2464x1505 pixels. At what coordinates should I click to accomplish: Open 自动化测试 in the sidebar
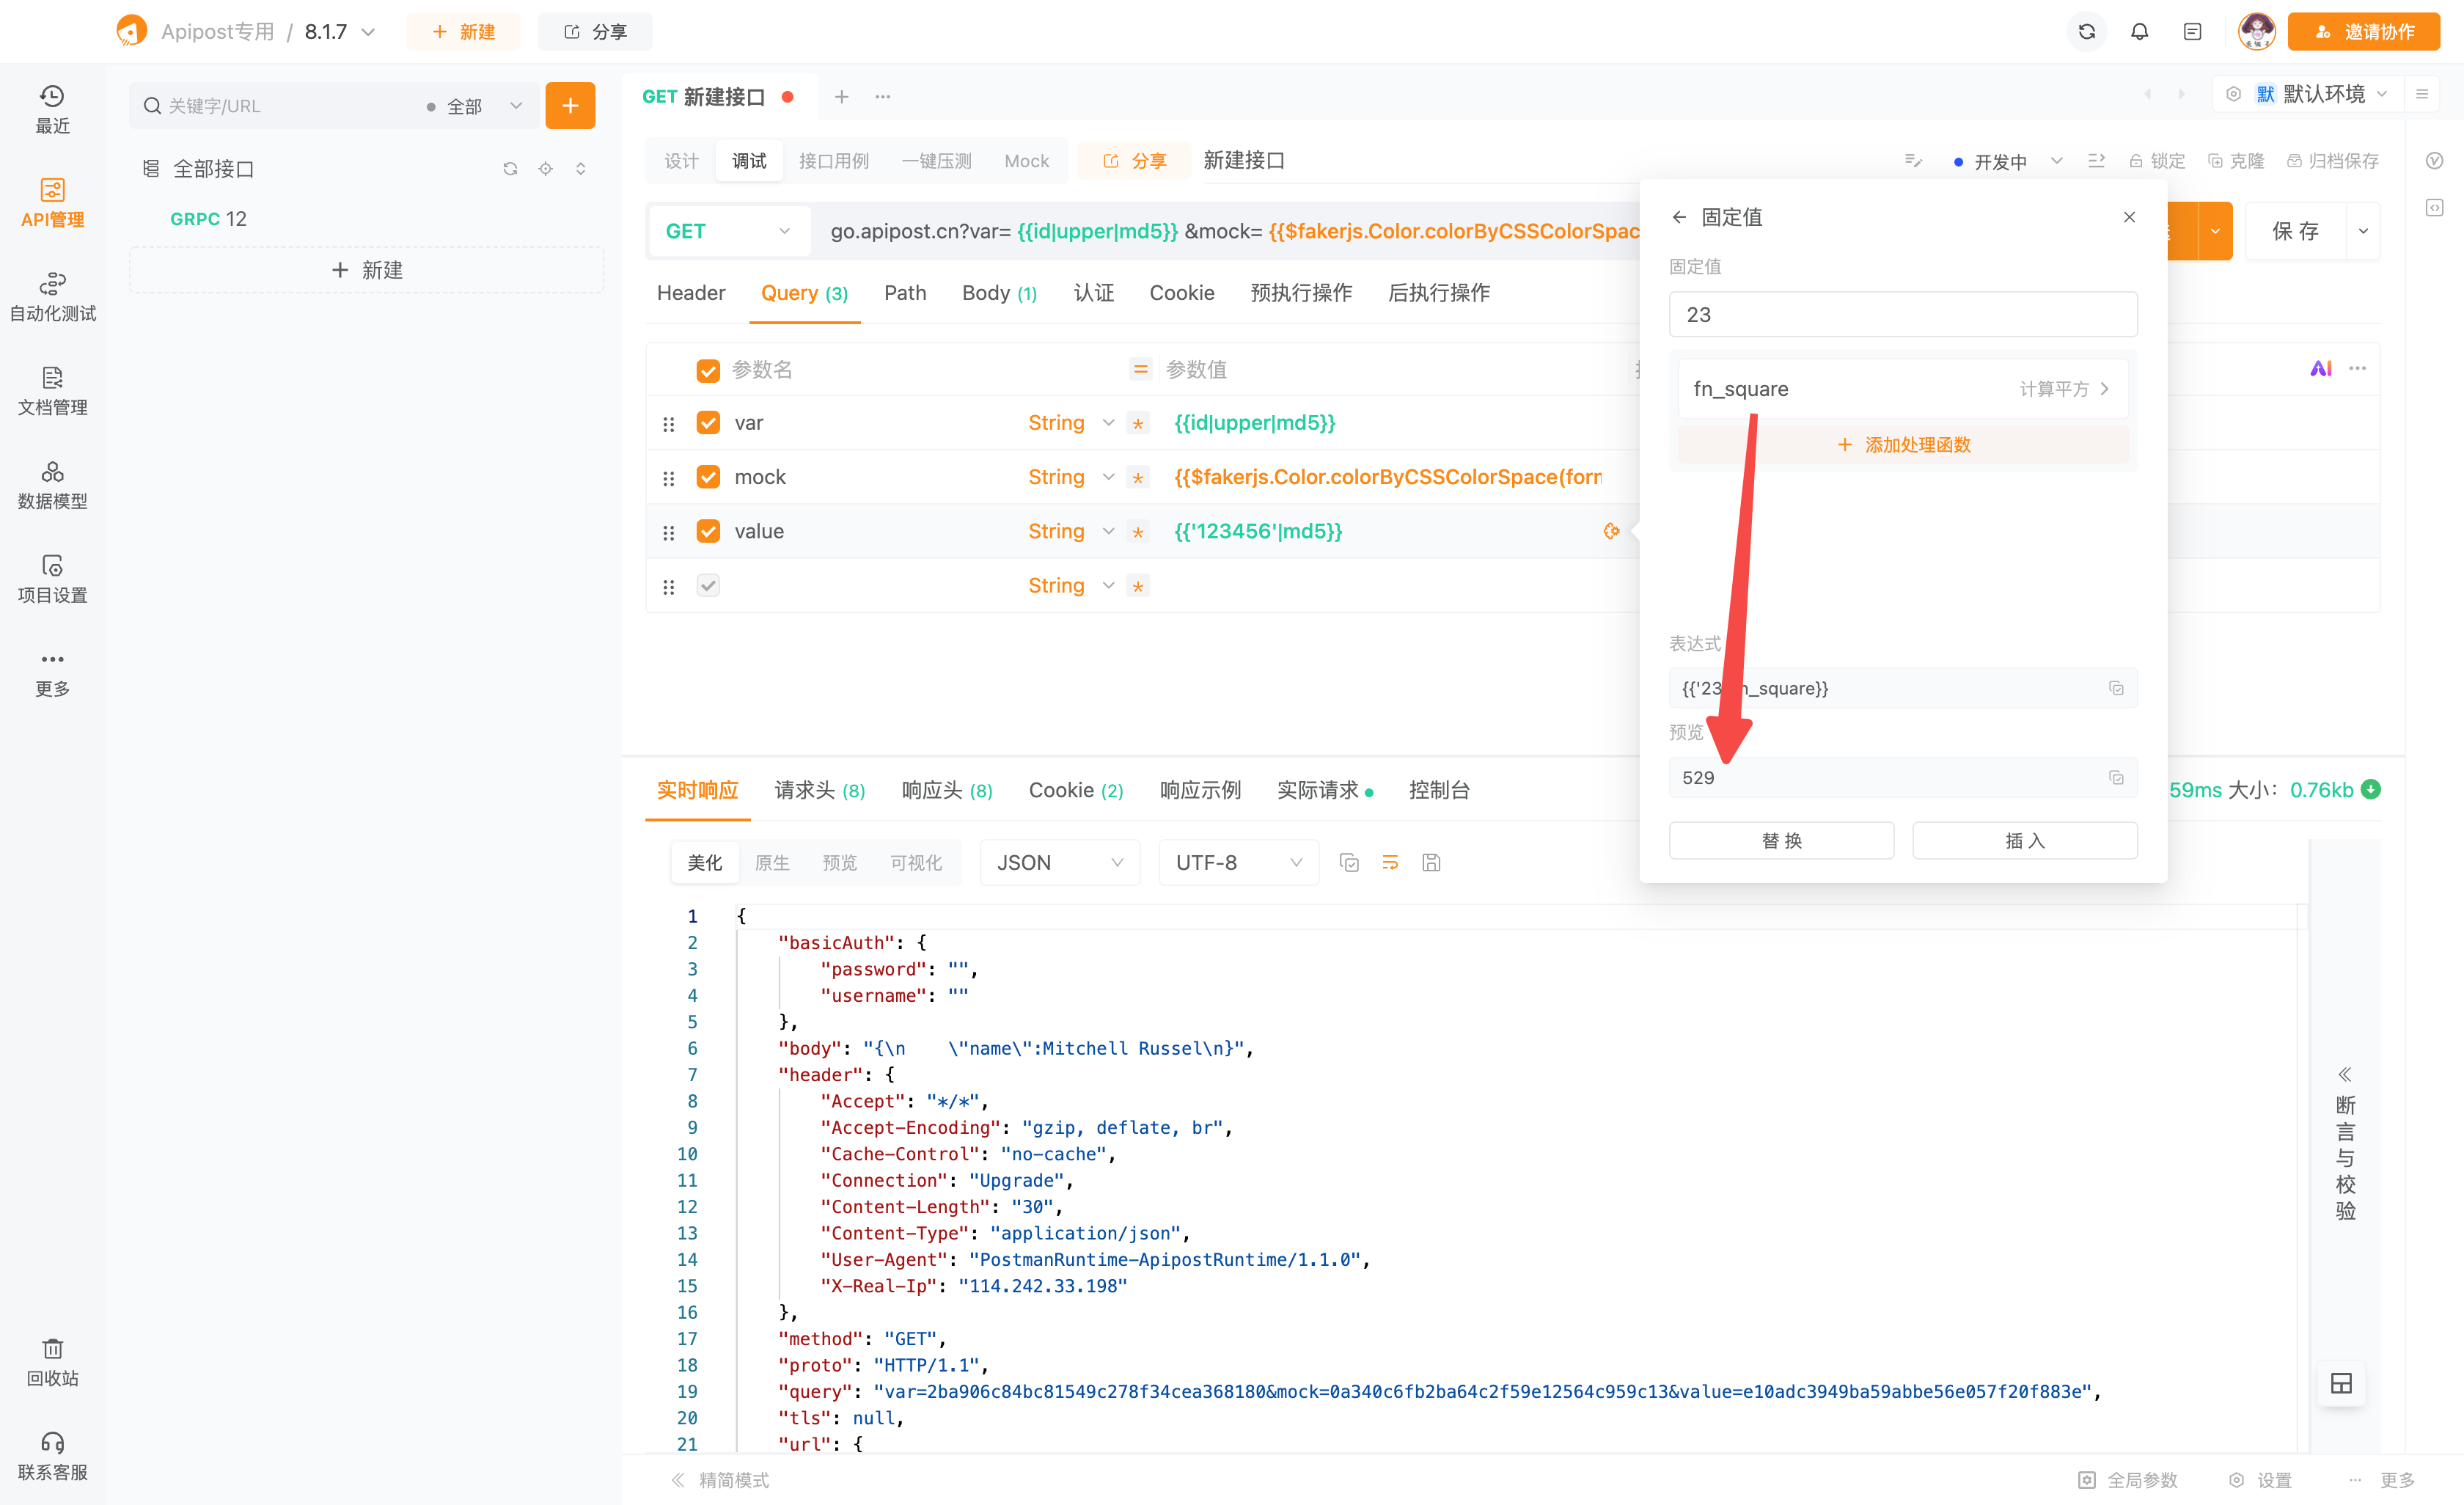click(52, 297)
